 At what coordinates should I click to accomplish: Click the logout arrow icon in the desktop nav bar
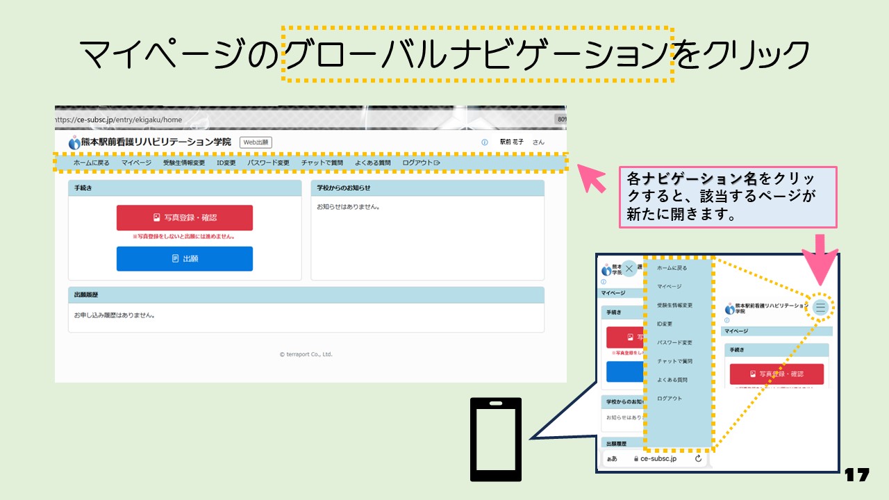pyautogui.click(x=437, y=163)
